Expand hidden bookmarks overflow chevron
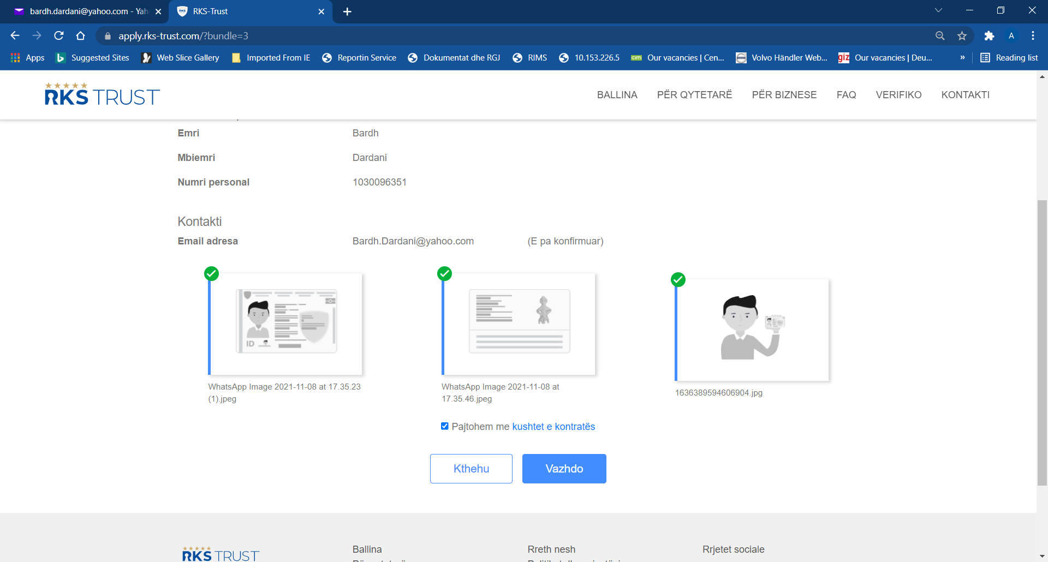 (962, 57)
